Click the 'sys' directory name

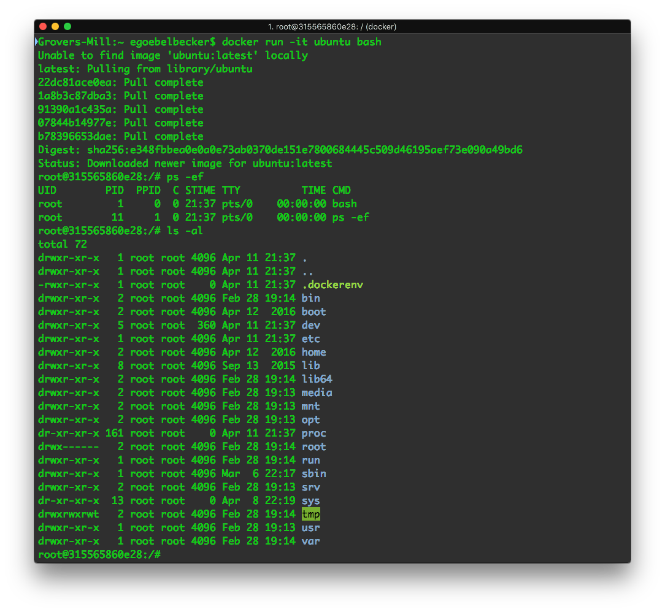pyautogui.click(x=311, y=501)
